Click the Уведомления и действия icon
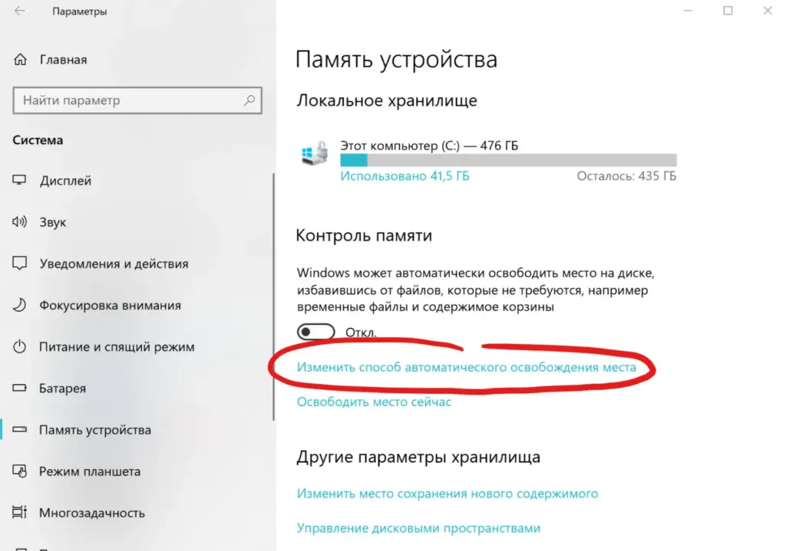 click(x=19, y=264)
